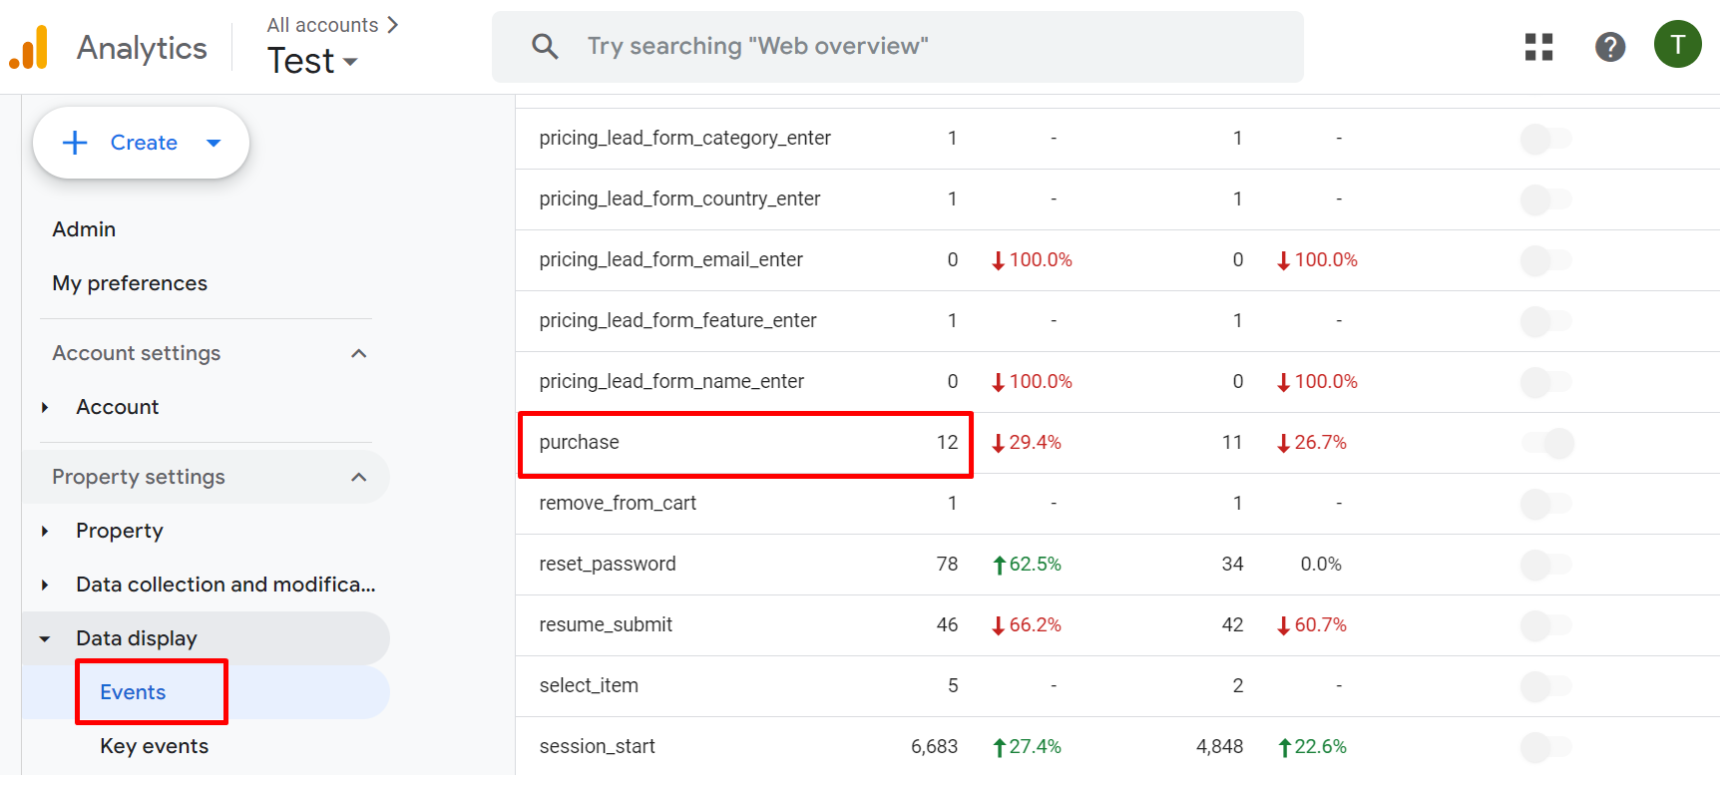Toggle key event for pricing_lead_form_feature_enter
Screen dimensions: 1720x786
click(x=1545, y=321)
